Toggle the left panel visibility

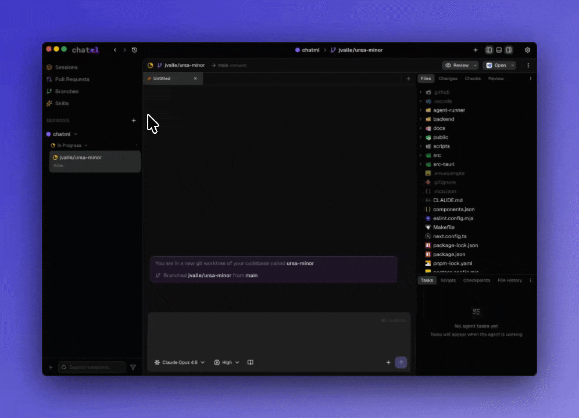click(x=489, y=50)
